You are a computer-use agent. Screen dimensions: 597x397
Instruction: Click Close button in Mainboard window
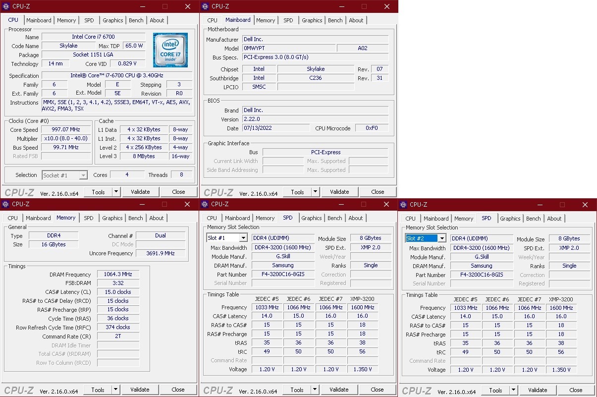(378, 192)
